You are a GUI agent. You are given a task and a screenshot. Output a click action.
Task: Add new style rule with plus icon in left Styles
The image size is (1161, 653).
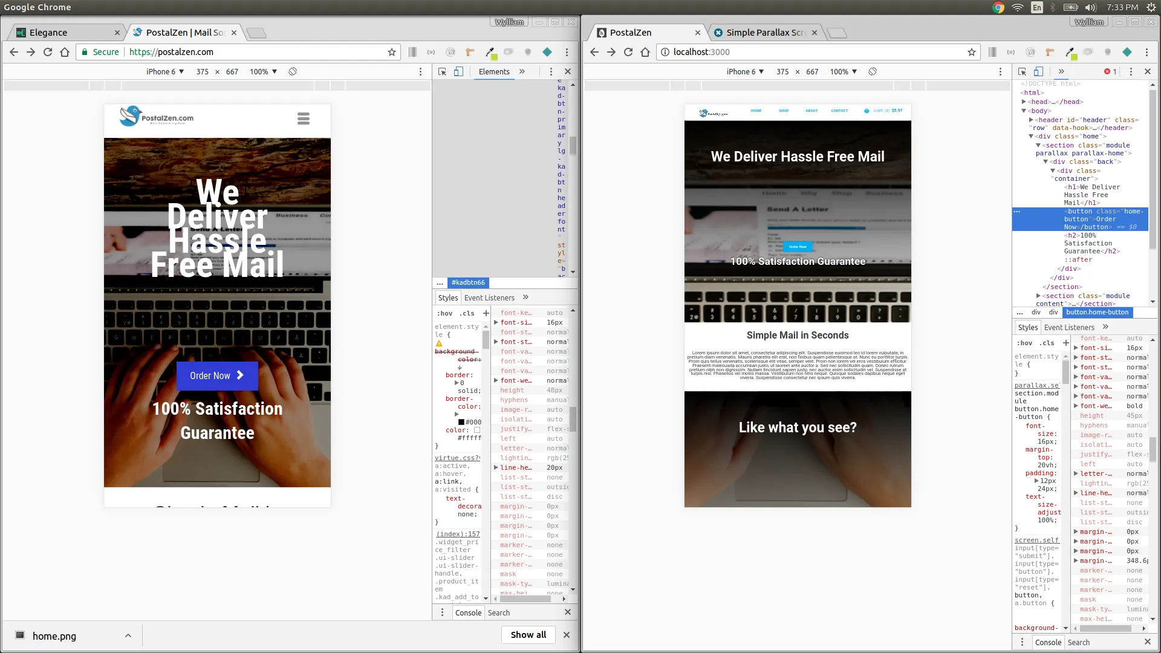point(486,313)
